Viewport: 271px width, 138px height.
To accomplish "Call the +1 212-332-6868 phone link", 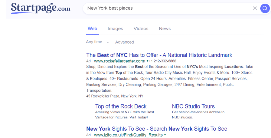I will click(163, 61).
